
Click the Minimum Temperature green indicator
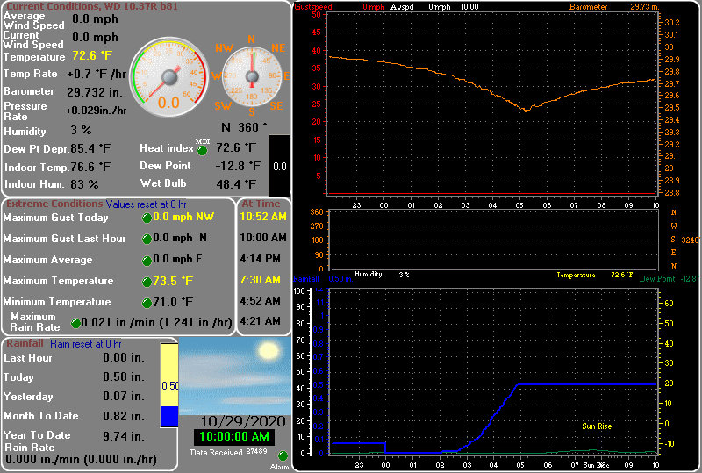(x=147, y=303)
